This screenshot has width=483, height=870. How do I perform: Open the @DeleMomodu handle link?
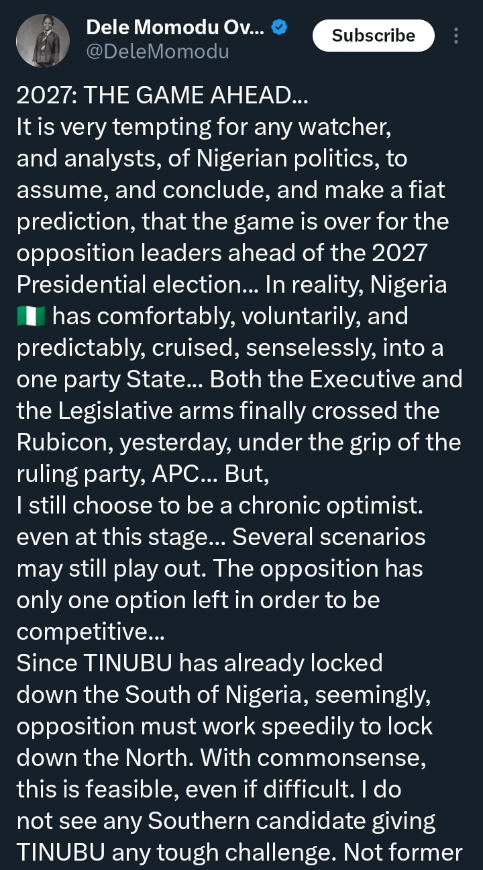(x=158, y=51)
